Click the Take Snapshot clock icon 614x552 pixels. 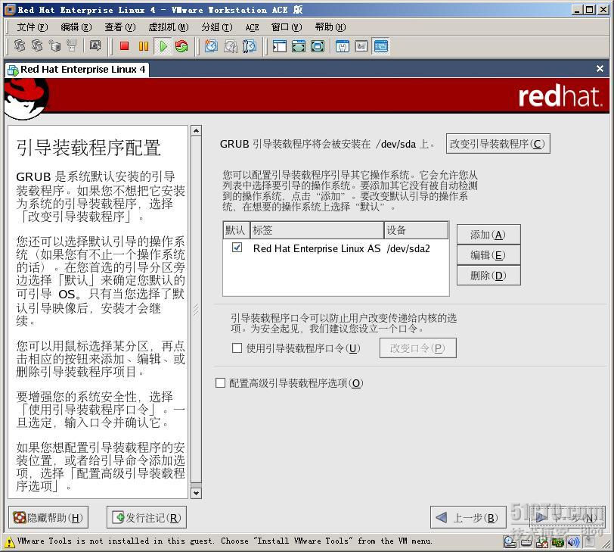point(211,46)
